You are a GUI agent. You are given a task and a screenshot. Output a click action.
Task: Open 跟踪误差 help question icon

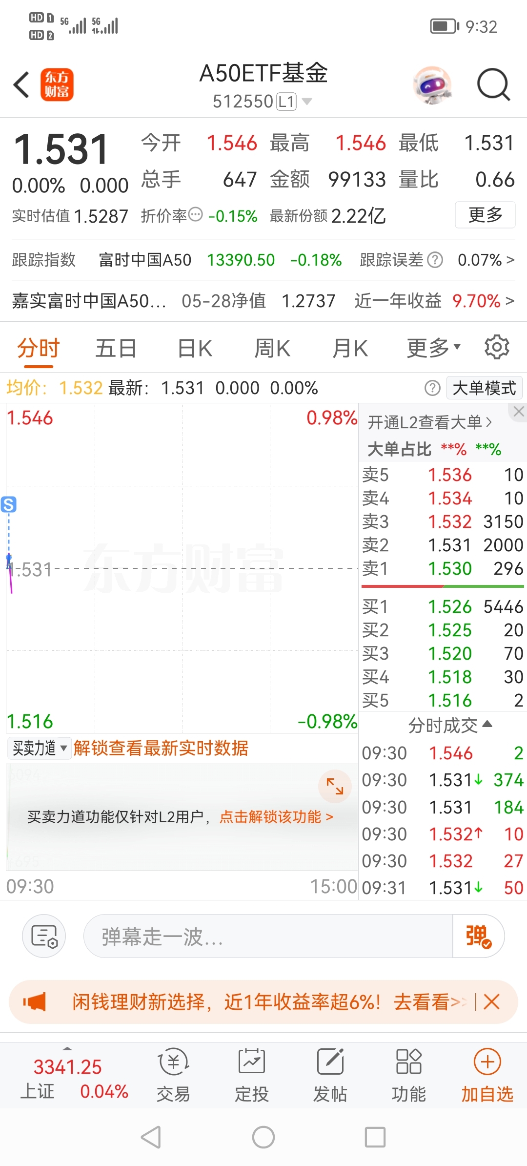435,260
